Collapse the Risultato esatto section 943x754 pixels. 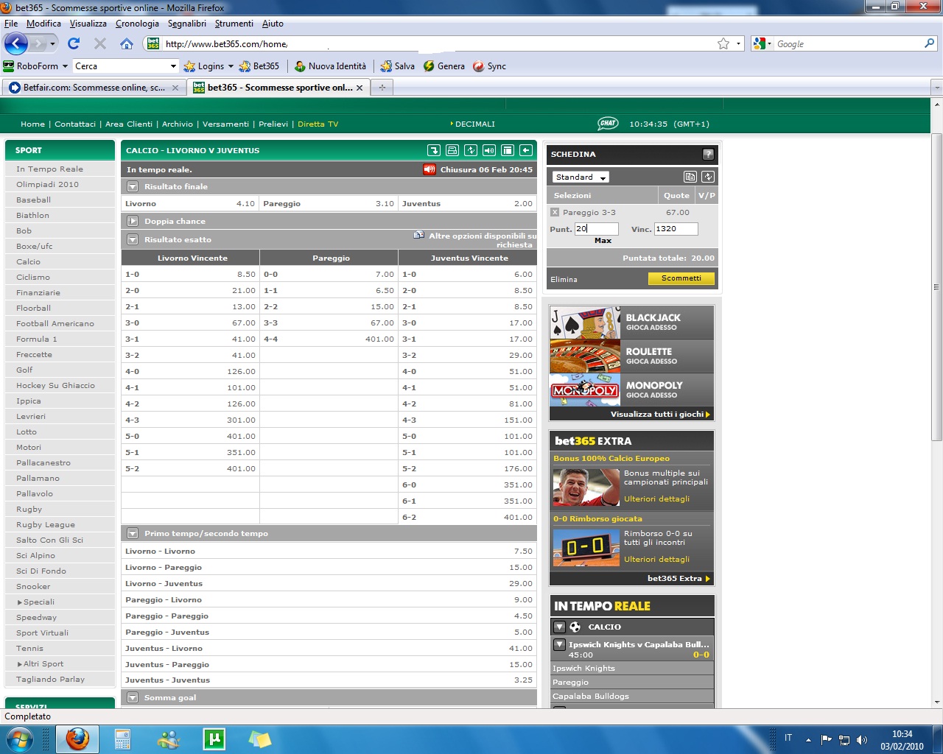(x=133, y=239)
